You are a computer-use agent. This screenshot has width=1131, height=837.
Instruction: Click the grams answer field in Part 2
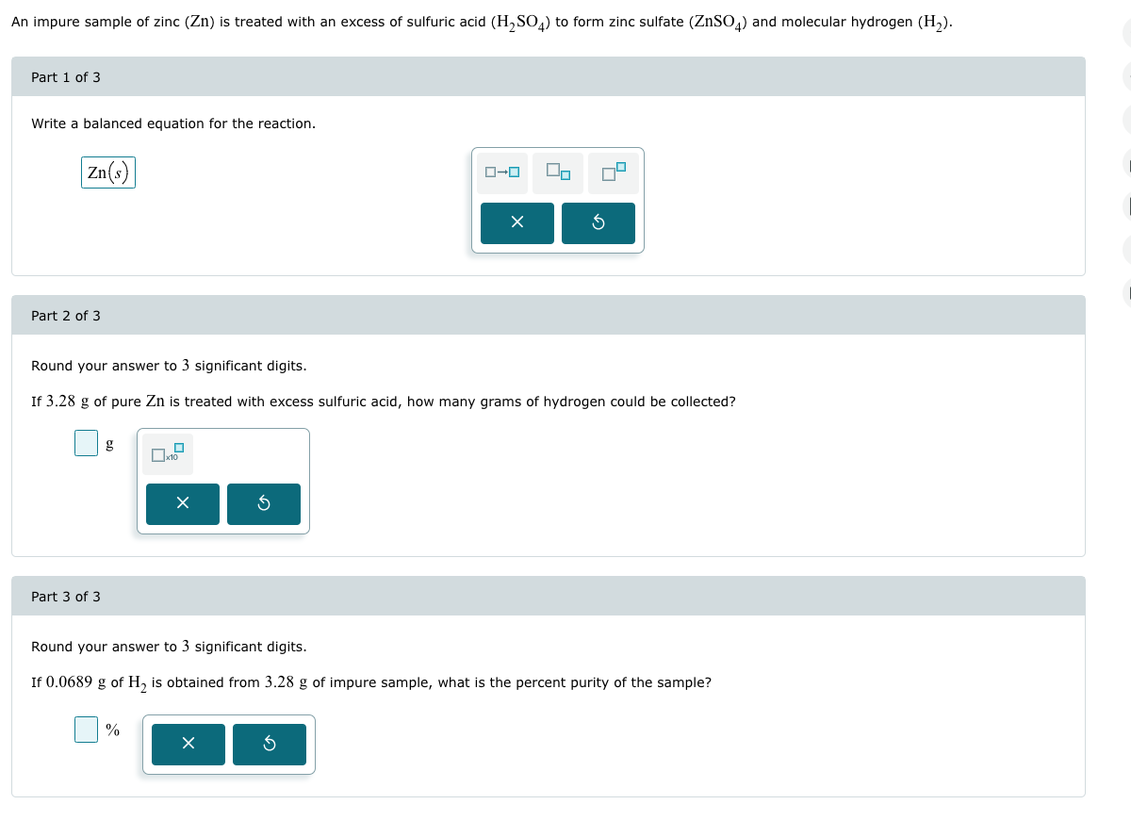(86, 443)
